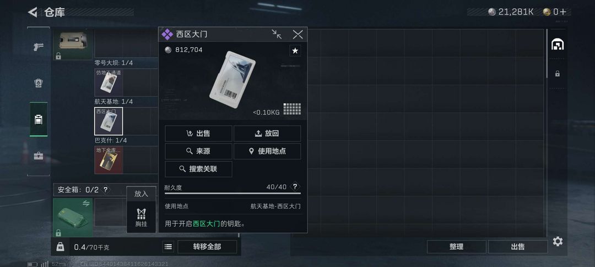This screenshot has height=267, width=595.
Task: Select the locked stash tab
Action: point(557,74)
